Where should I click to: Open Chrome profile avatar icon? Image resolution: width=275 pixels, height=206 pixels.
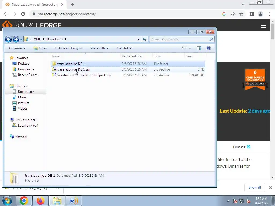(x=260, y=14)
